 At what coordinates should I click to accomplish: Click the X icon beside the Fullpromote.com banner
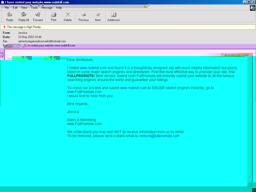point(250,55)
